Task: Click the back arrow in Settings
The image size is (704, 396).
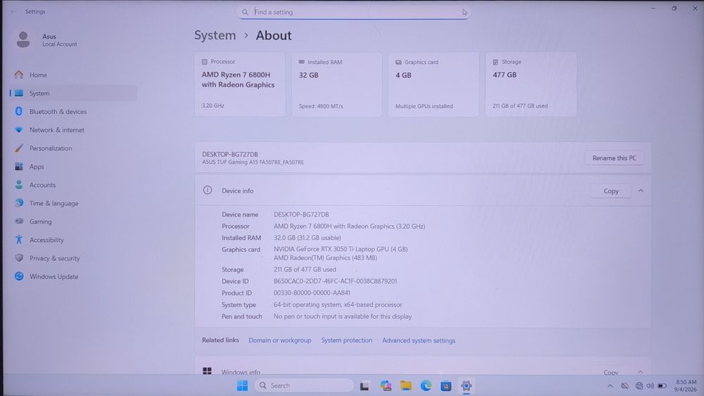Action: 13,12
